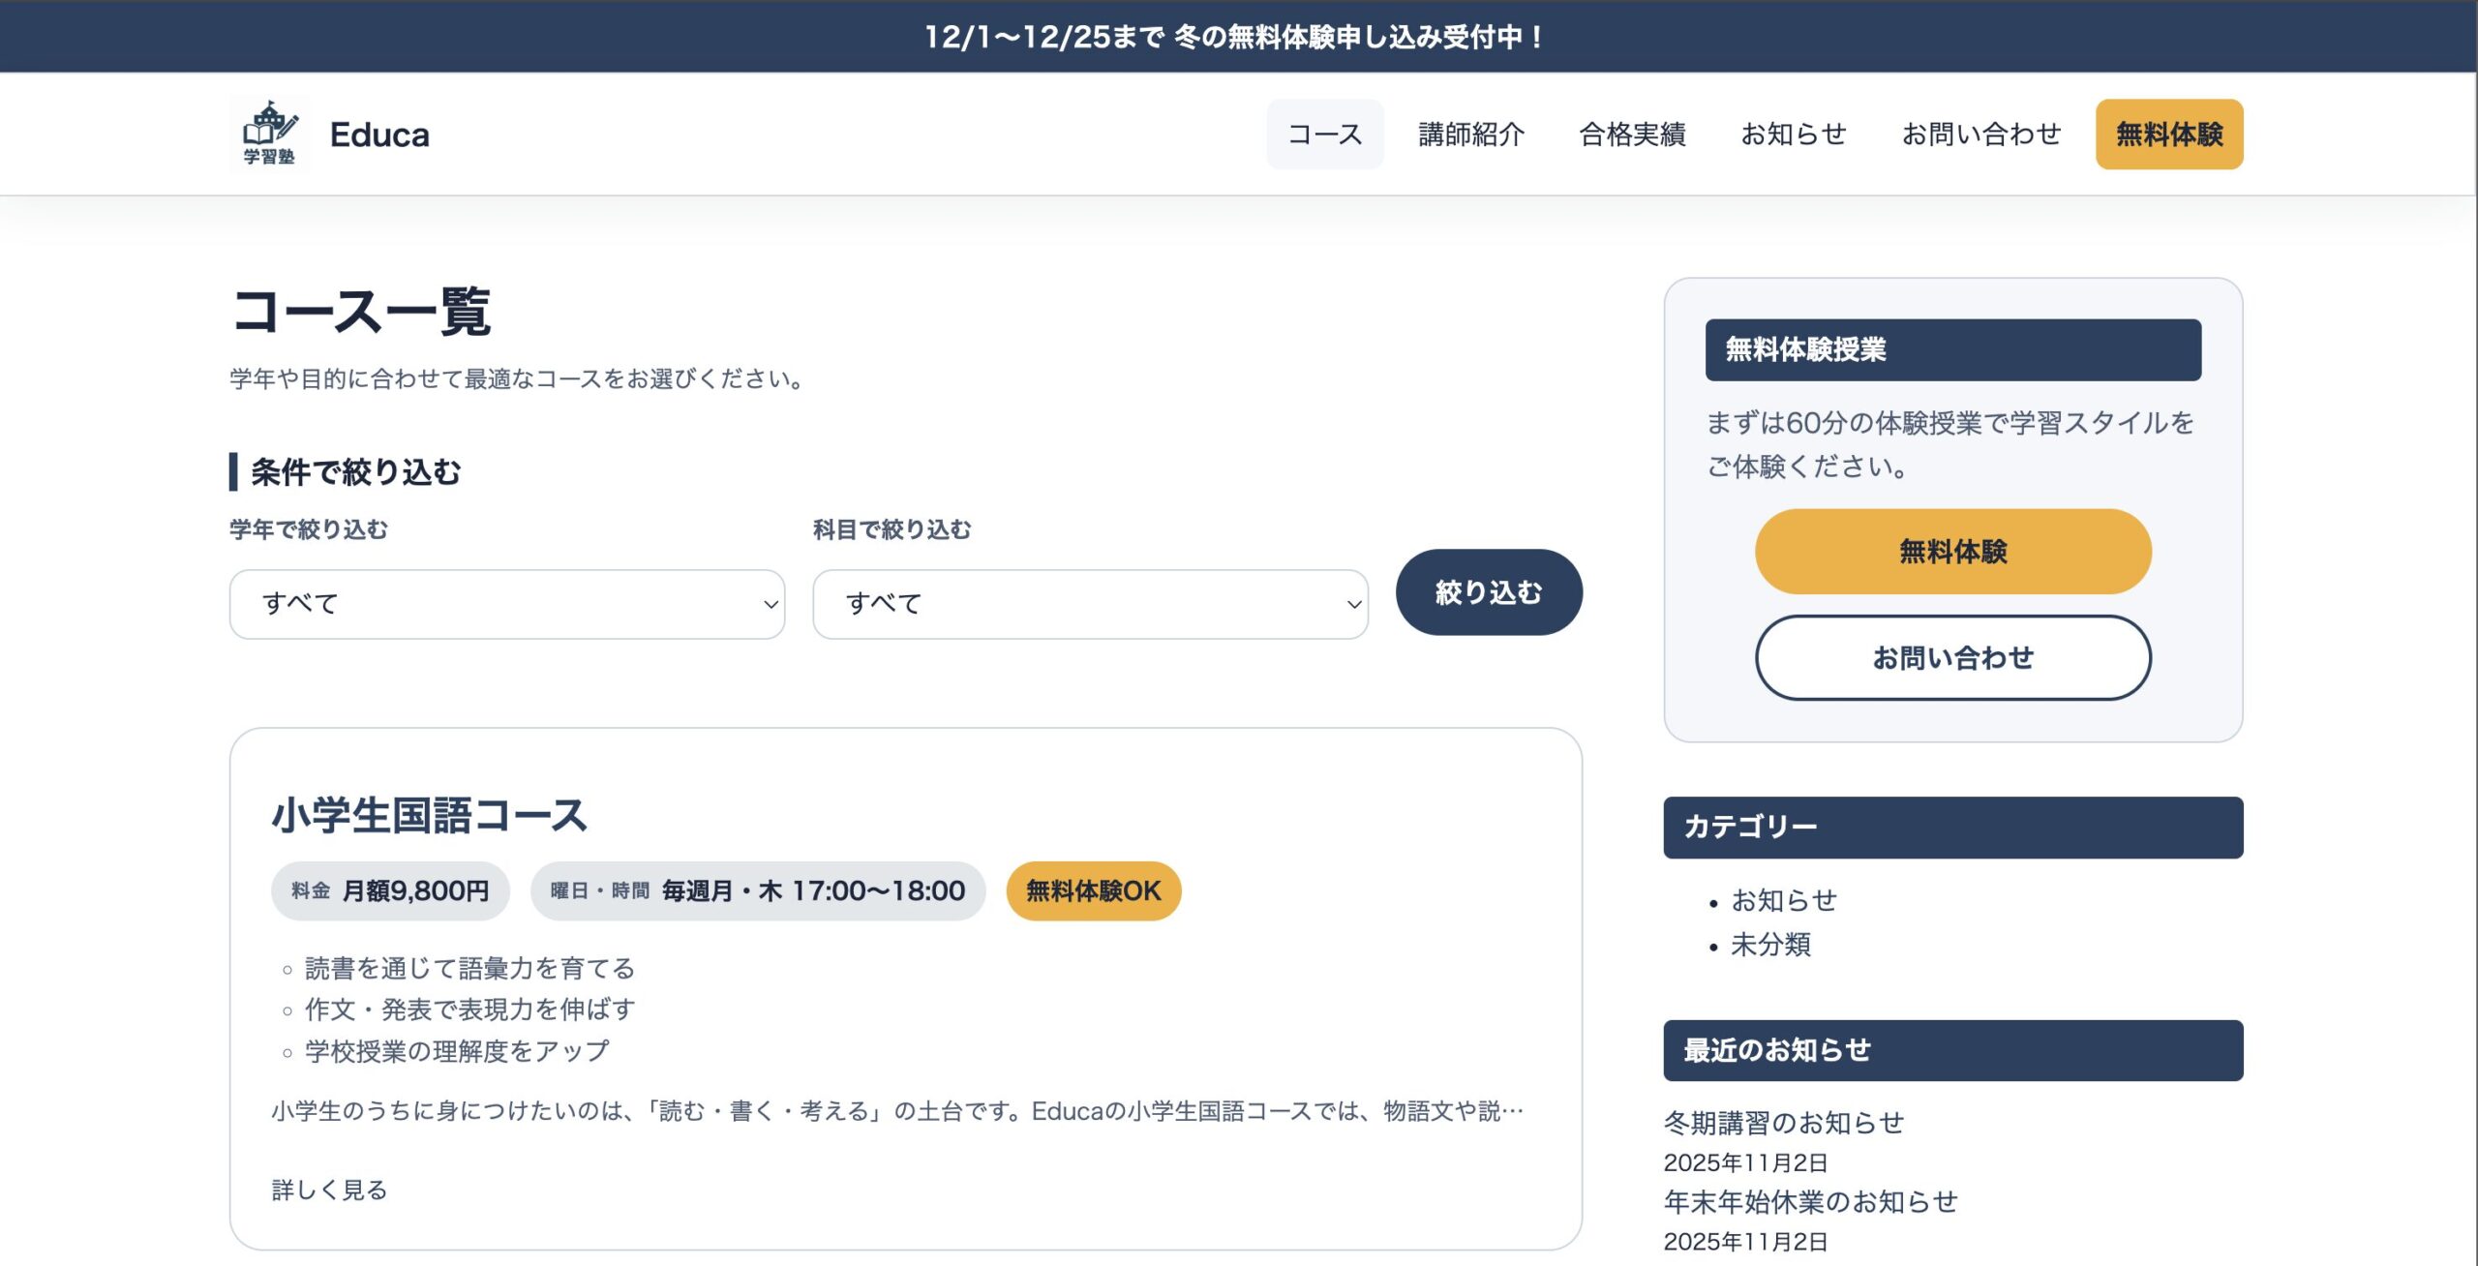Open the 科目で絞り込む dropdown
Viewport: 2478px width, 1266px height.
point(1089,604)
